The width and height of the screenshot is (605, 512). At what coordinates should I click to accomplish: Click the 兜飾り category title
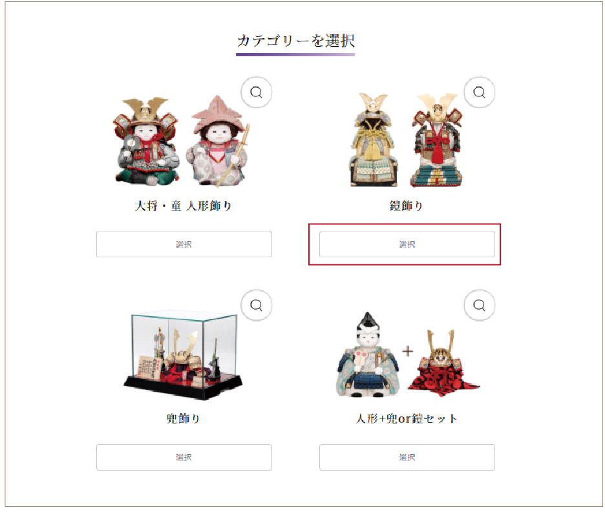pyautogui.click(x=184, y=419)
